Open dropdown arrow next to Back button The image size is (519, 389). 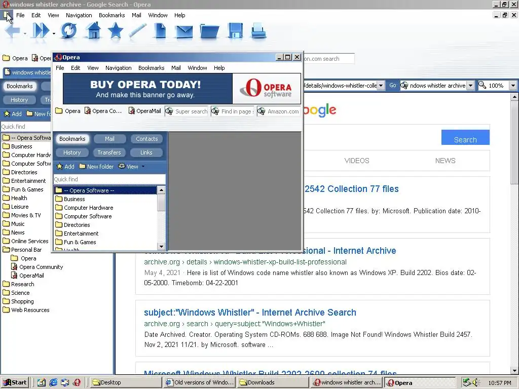[x=25, y=33]
